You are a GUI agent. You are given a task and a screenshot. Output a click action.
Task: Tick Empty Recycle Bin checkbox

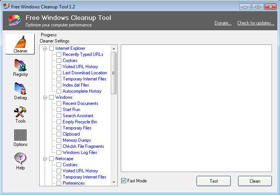tap(59, 122)
